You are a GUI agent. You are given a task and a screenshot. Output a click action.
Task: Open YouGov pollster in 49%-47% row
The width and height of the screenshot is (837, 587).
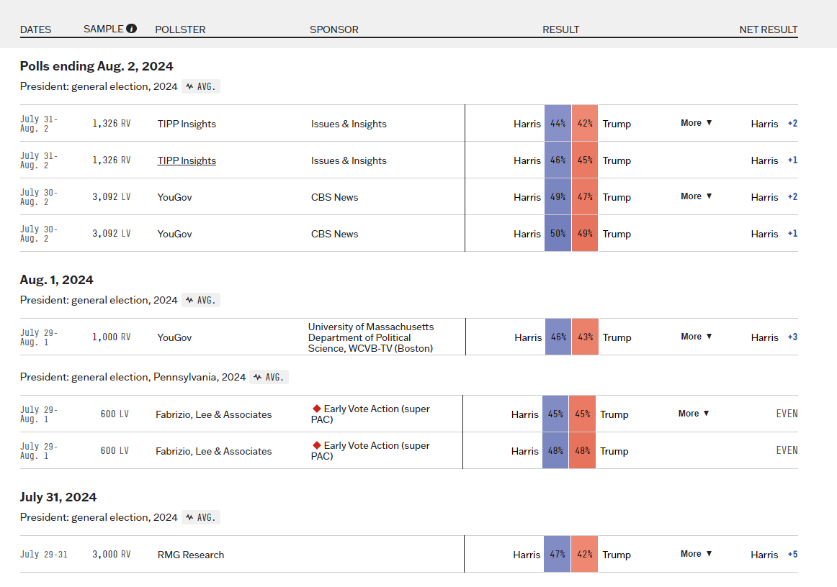pos(174,197)
